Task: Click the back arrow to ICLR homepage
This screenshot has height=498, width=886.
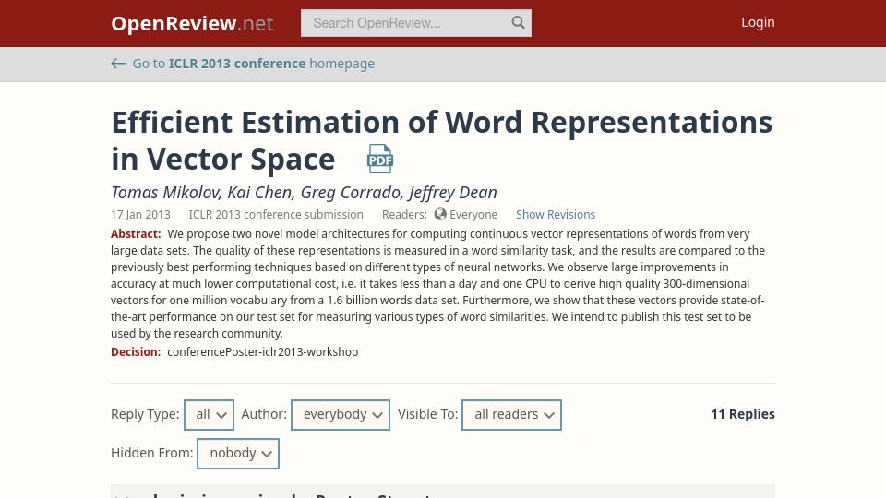Action: point(118,64)
